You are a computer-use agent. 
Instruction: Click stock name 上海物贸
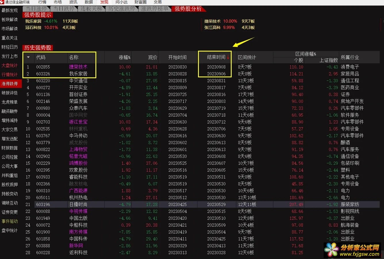point(78,149)
